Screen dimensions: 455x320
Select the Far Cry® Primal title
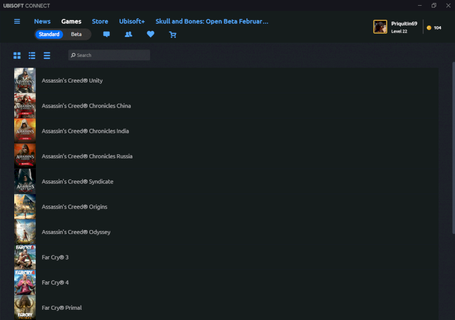pyautogui.click(x=62, y=308)
